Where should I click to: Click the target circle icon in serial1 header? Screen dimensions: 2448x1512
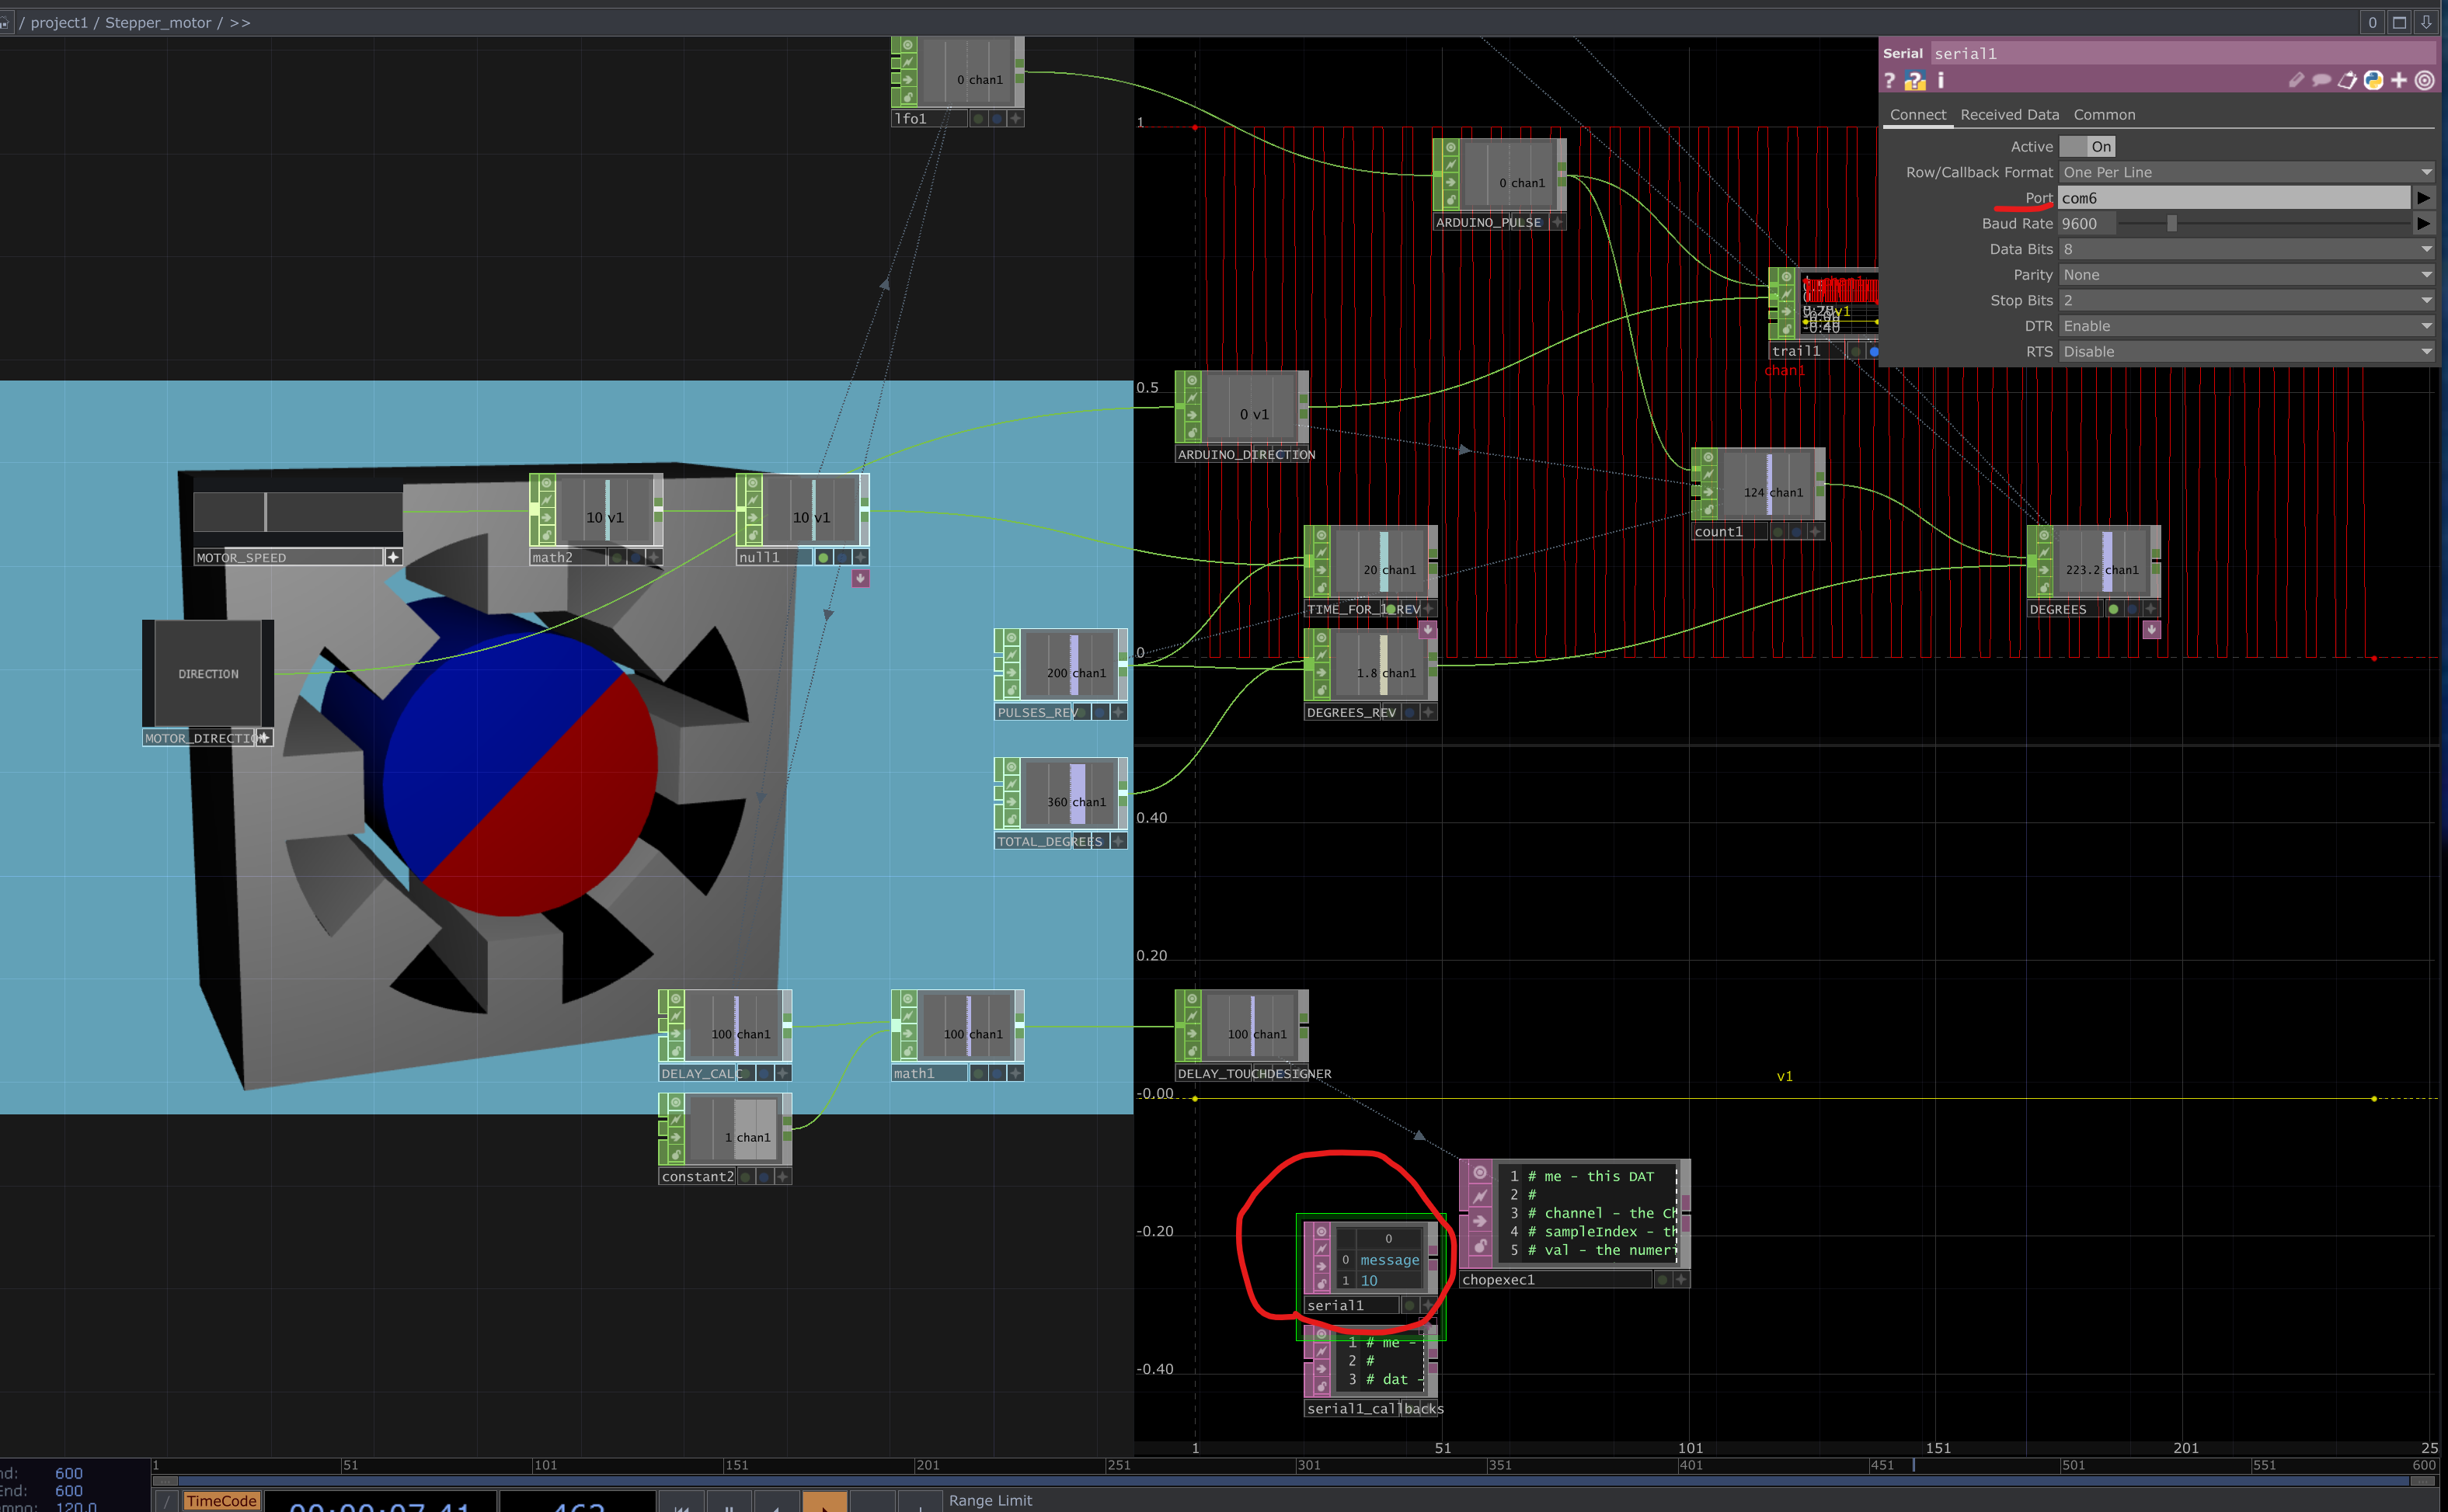click(x=2425, y=81)
